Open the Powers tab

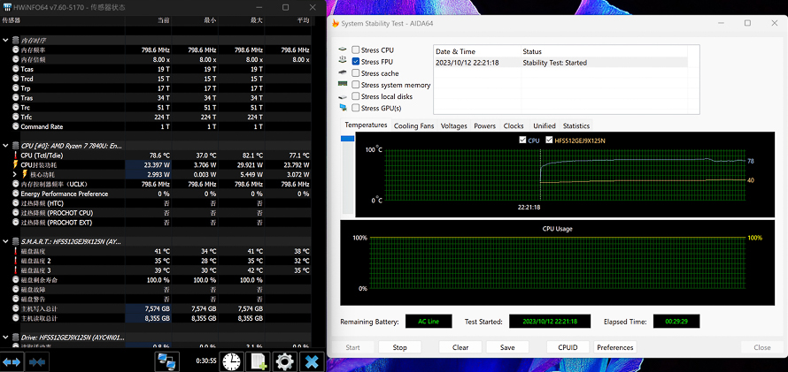(485, 125)
